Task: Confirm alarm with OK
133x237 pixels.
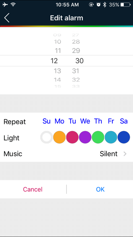Action: pos(100,189)
